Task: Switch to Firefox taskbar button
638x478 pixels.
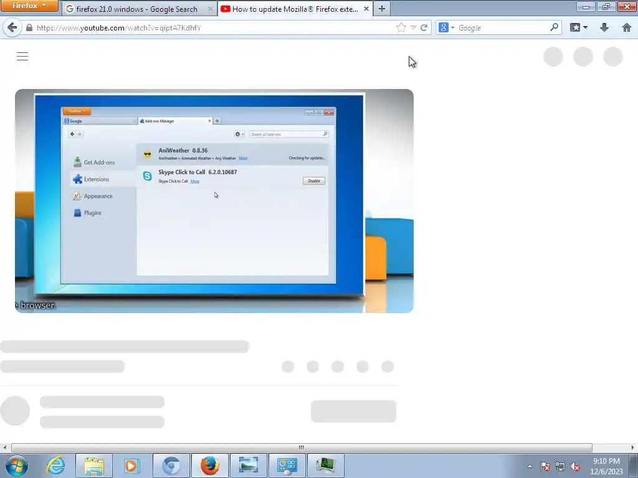Action: coord(209,466)
